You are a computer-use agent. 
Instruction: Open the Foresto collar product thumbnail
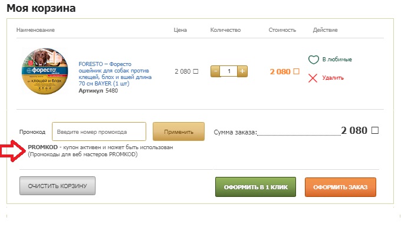(x=45, y=71)
